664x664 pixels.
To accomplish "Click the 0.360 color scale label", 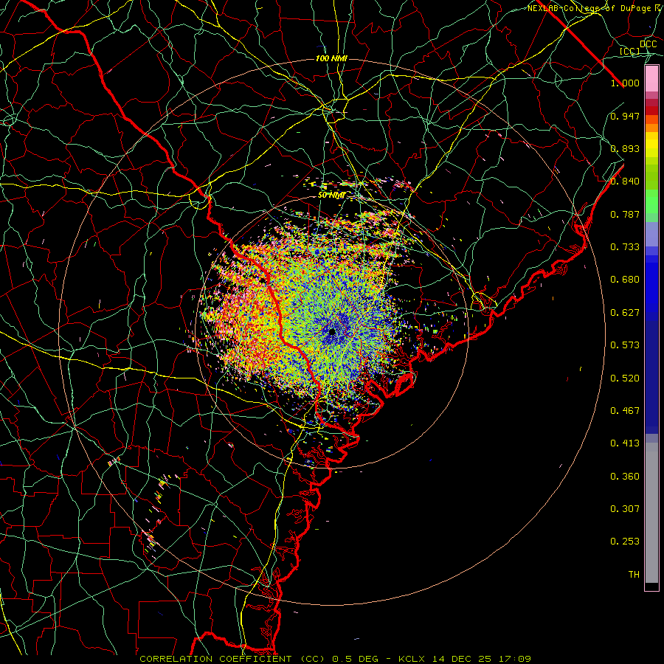I will coord(625,477).
